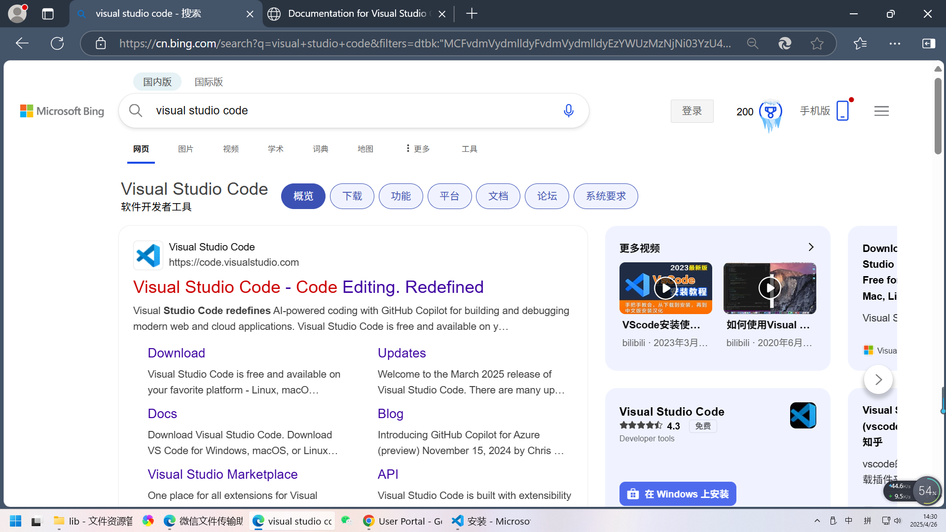
Task: Click the 登录 sign-in button
Action: click(x=692, y=111)
